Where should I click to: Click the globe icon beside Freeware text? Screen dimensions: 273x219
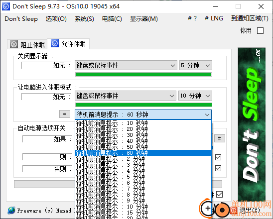tap(11, 211)
